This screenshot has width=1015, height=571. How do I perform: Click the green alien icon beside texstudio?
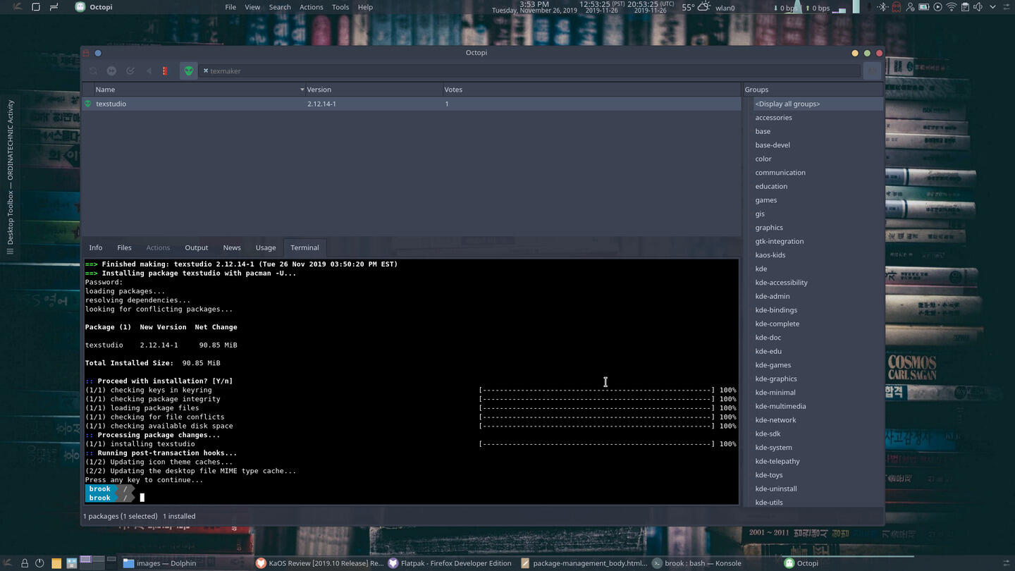88,104
